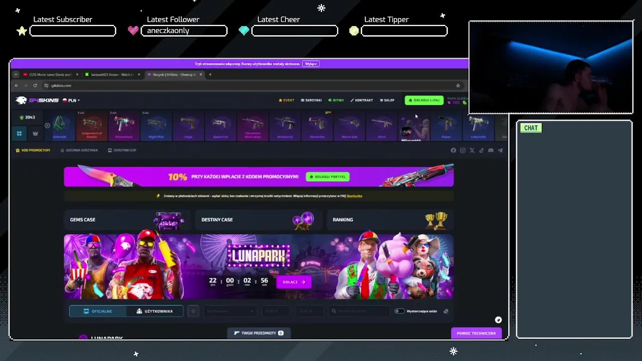642x361 pixels.
Task: Open the SKLEP menu item
Action: point(387,100)
